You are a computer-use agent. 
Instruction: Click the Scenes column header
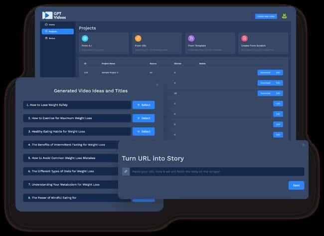178,64
